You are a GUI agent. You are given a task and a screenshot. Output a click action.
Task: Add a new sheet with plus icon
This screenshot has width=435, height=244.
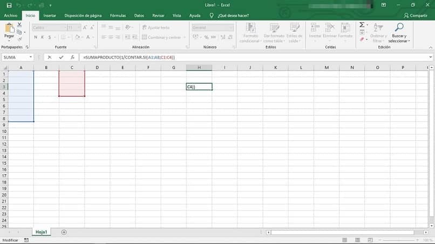click(x=64, y=232)
